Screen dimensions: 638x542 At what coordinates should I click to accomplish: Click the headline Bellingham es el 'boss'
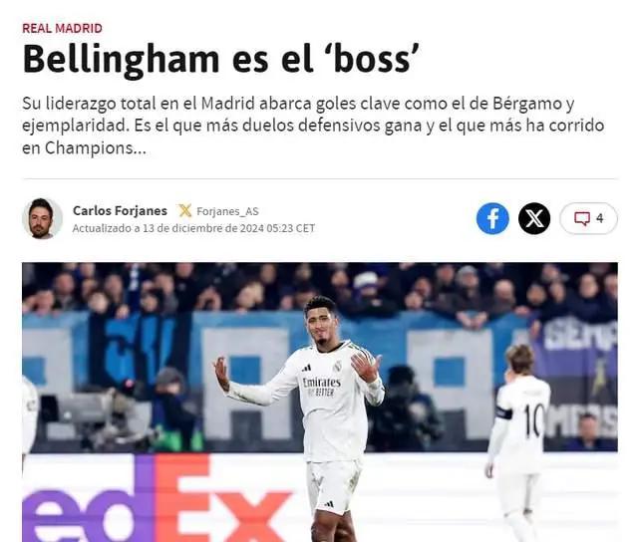click(x=220, y=60)
